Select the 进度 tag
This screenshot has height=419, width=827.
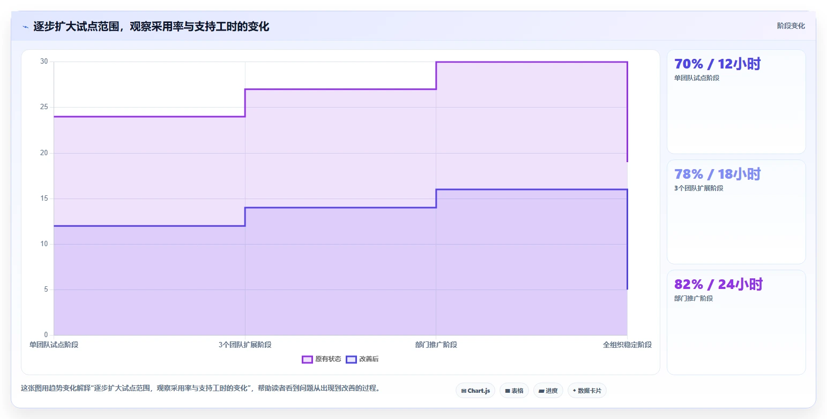(x=548, y=391)
